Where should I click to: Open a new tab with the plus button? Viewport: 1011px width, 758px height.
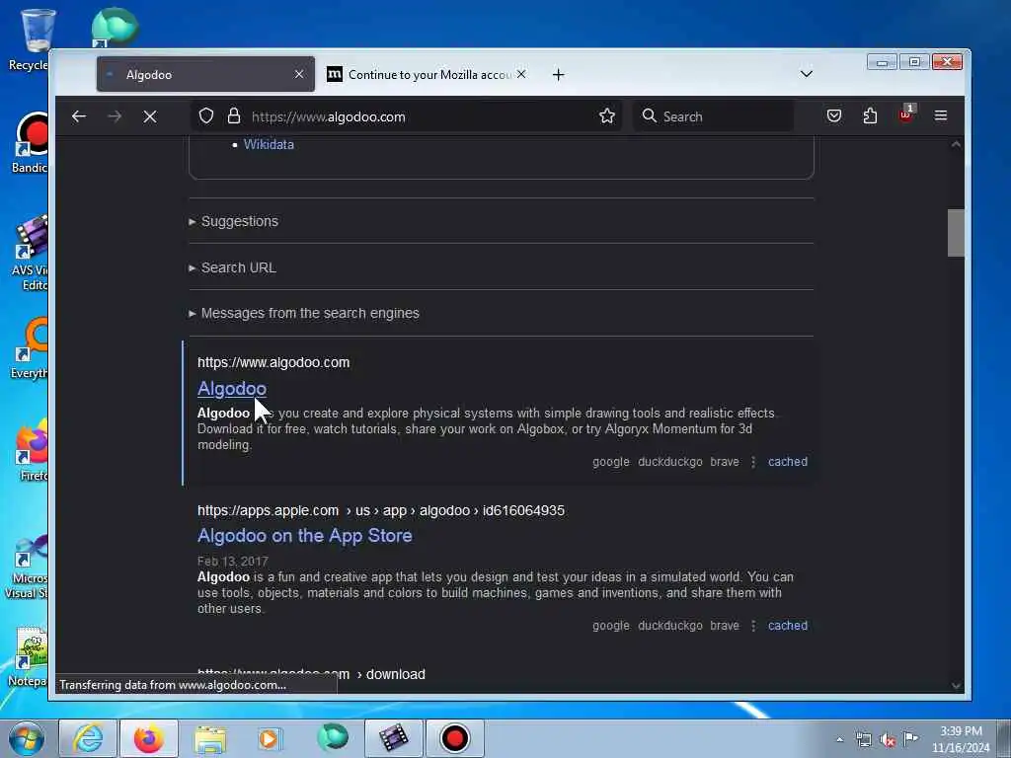[559, 75]
